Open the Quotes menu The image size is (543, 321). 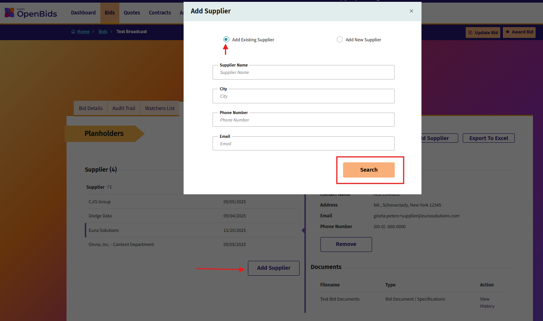click(x=132, y=13)
